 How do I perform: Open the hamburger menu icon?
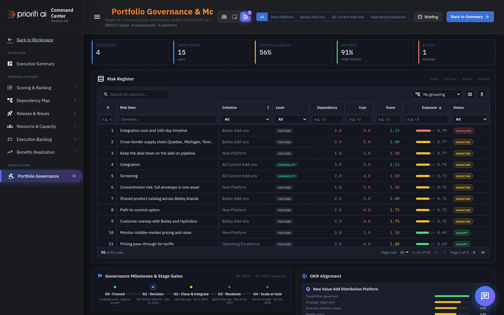point(97,17)
